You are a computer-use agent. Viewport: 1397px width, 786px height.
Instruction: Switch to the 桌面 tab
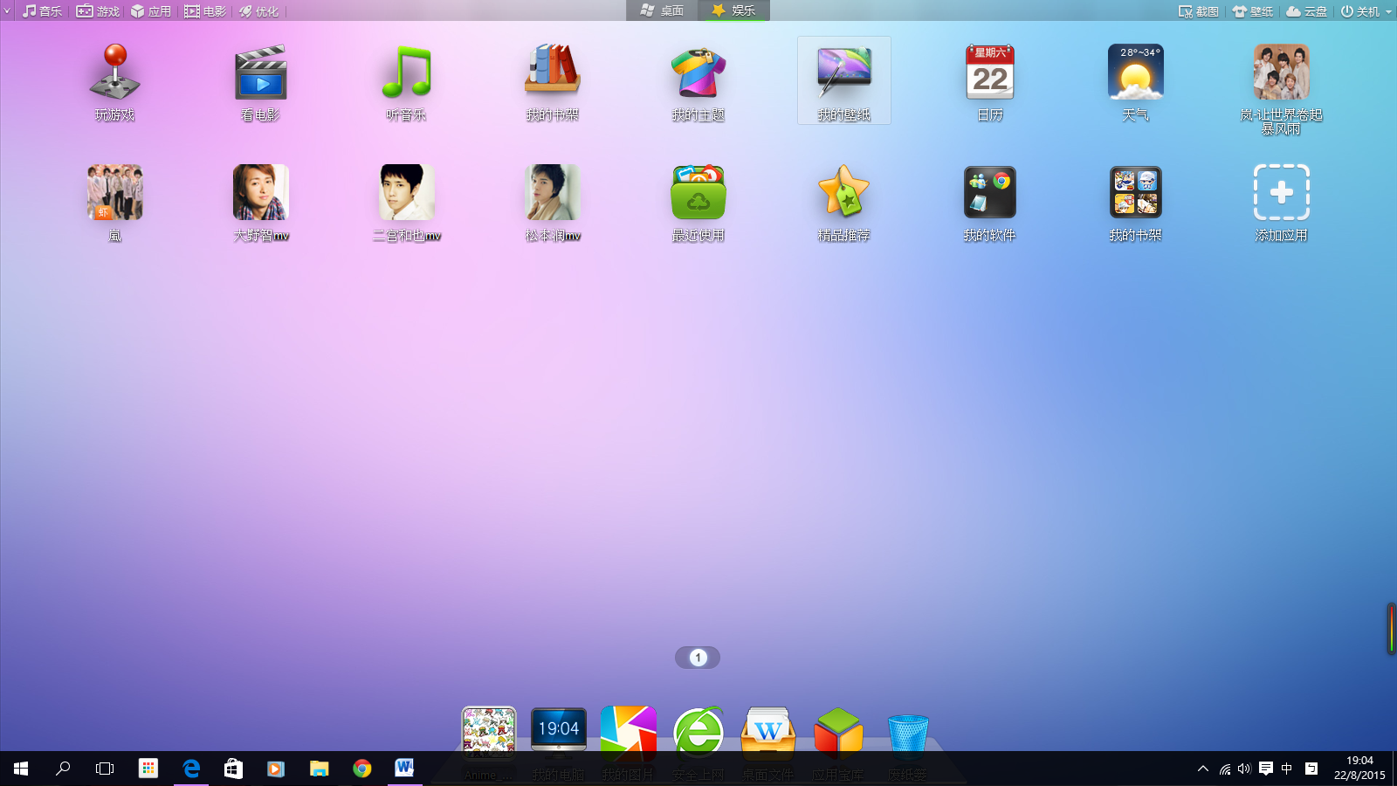pos(662,10)
